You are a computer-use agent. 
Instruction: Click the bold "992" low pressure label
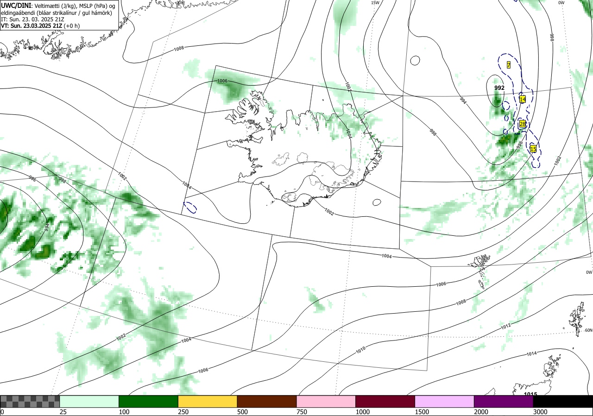[x=499, y=88]
